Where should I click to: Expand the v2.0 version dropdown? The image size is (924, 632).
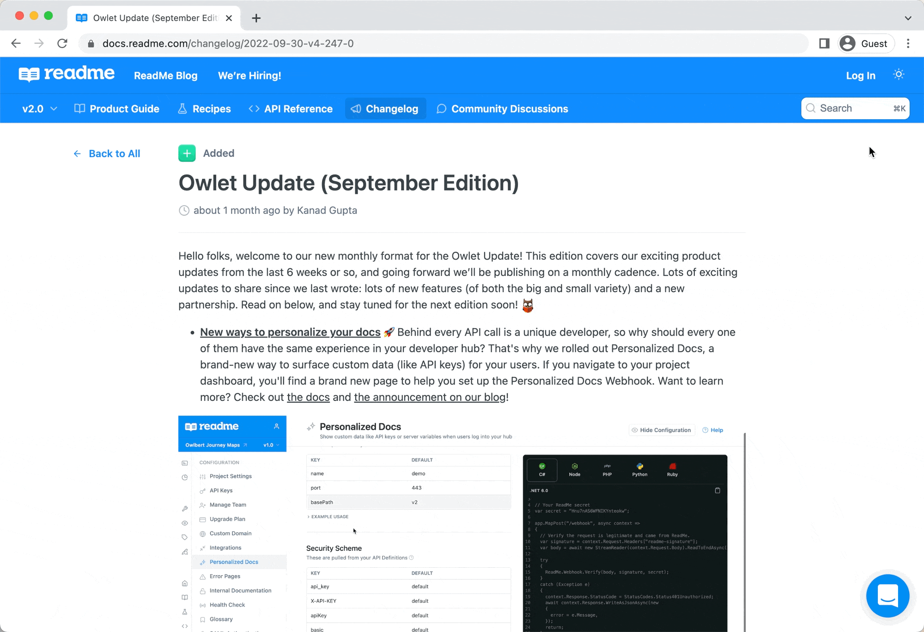click(x=40, y=109)
